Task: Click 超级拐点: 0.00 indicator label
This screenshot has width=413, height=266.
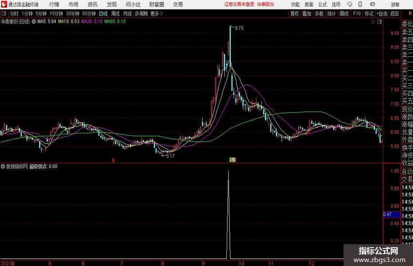Action: pos(43,166)
